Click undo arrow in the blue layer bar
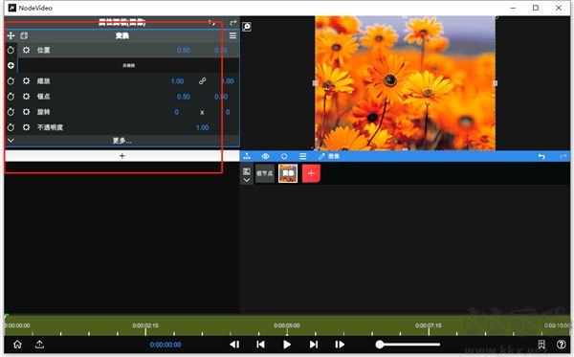The height and width of the screenshot is (357, 574). click(541, 156)
